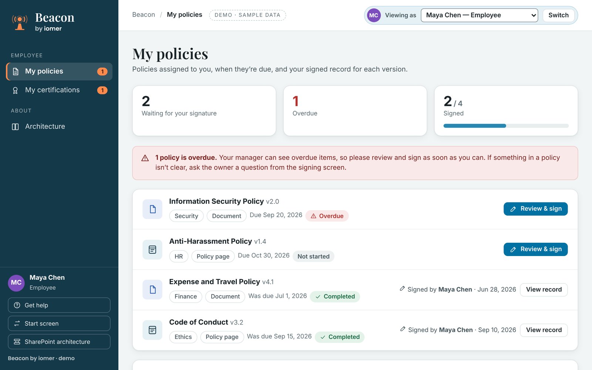Viewport: 592px width, 370px height.
Task: Open the Maya Chen — Employee role dropdown
Action: [479, 15]
